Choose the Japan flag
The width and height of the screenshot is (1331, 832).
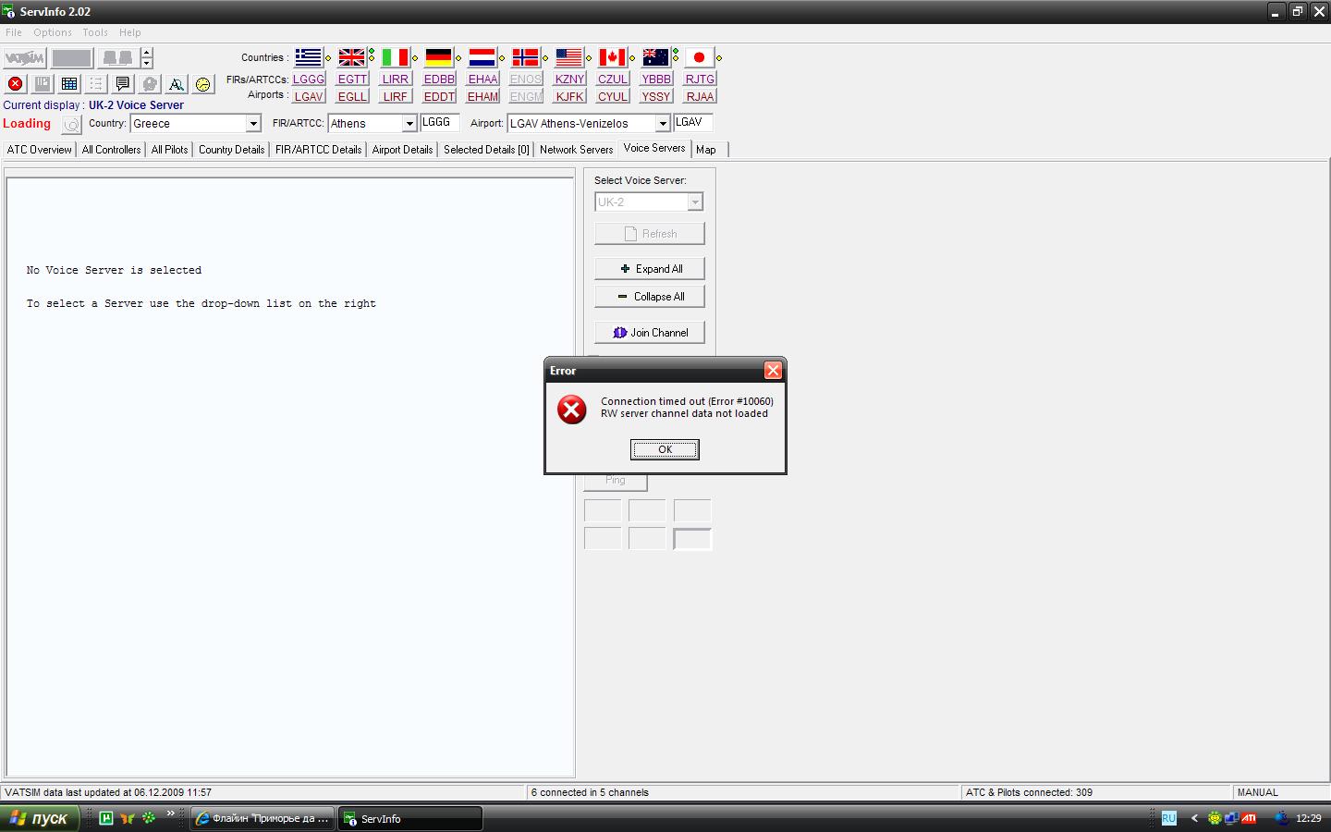[x=699, y=57]
